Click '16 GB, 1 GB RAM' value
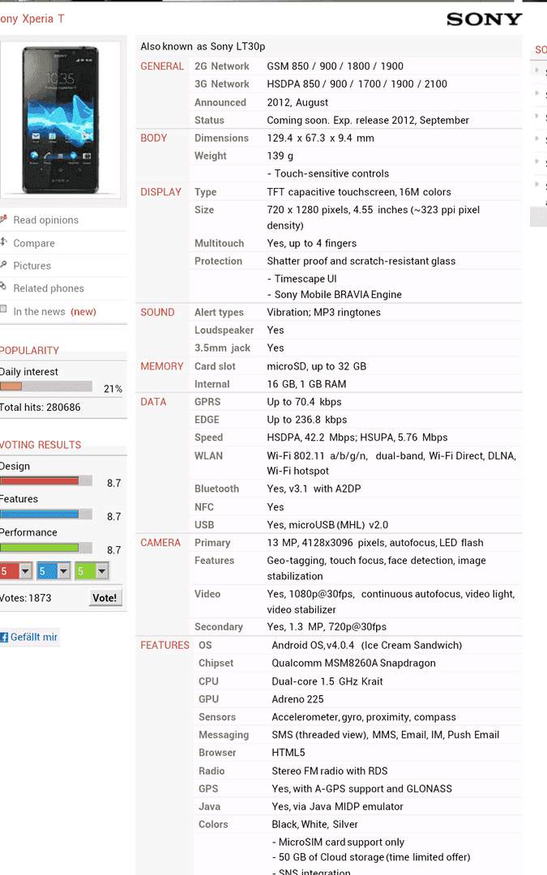This screenshot has width=547, height=875. pyautogui.click(x=306, y=384)
